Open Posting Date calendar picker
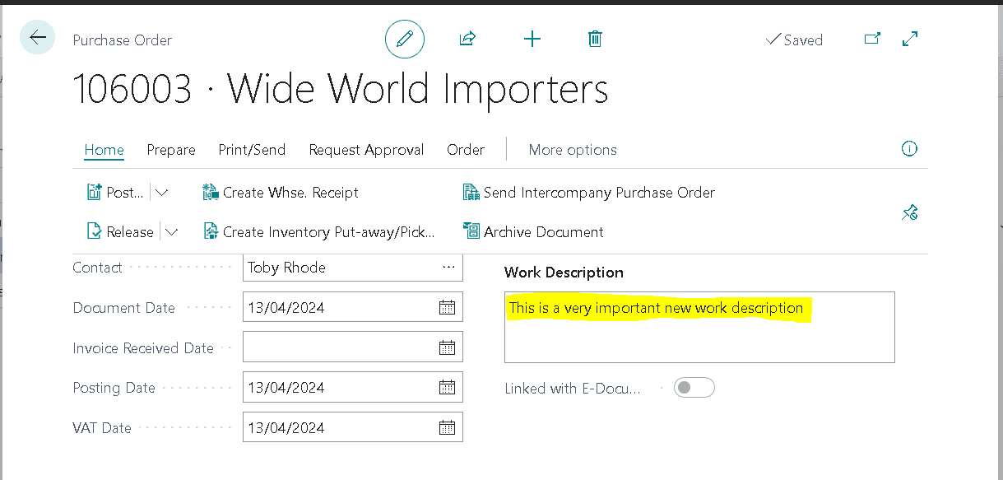This screenshot has width=1003, height=480. point(447,387)
